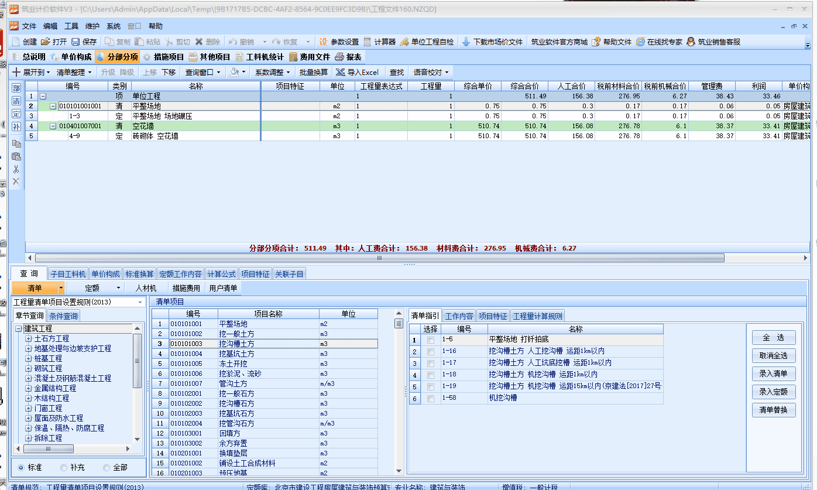
Task: Click the 保存 (Save) toolbar icon
Action: pyautogui.click(x=75, y=42)
